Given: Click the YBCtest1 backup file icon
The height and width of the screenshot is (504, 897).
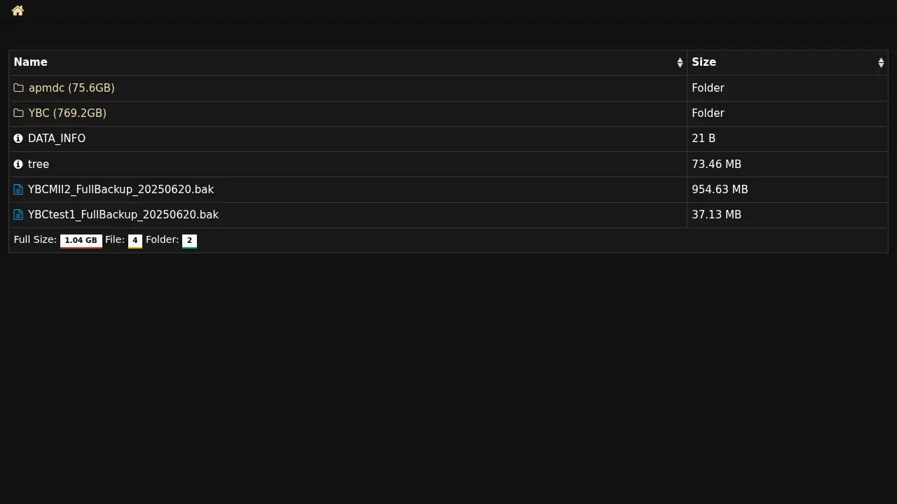Looking at the screenshot, I should coord(19,215).
